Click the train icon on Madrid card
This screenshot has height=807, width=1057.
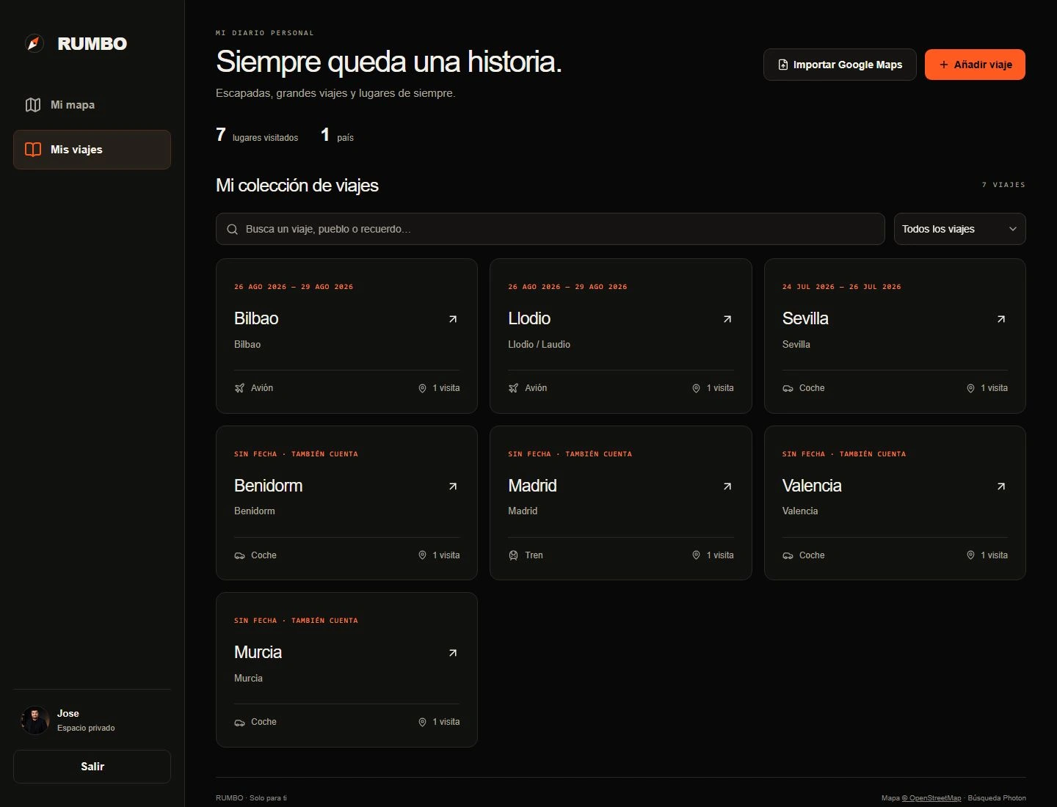click(513, 555)
